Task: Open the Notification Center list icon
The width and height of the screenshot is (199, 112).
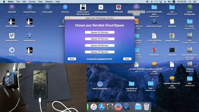Action: click(195, 2)
